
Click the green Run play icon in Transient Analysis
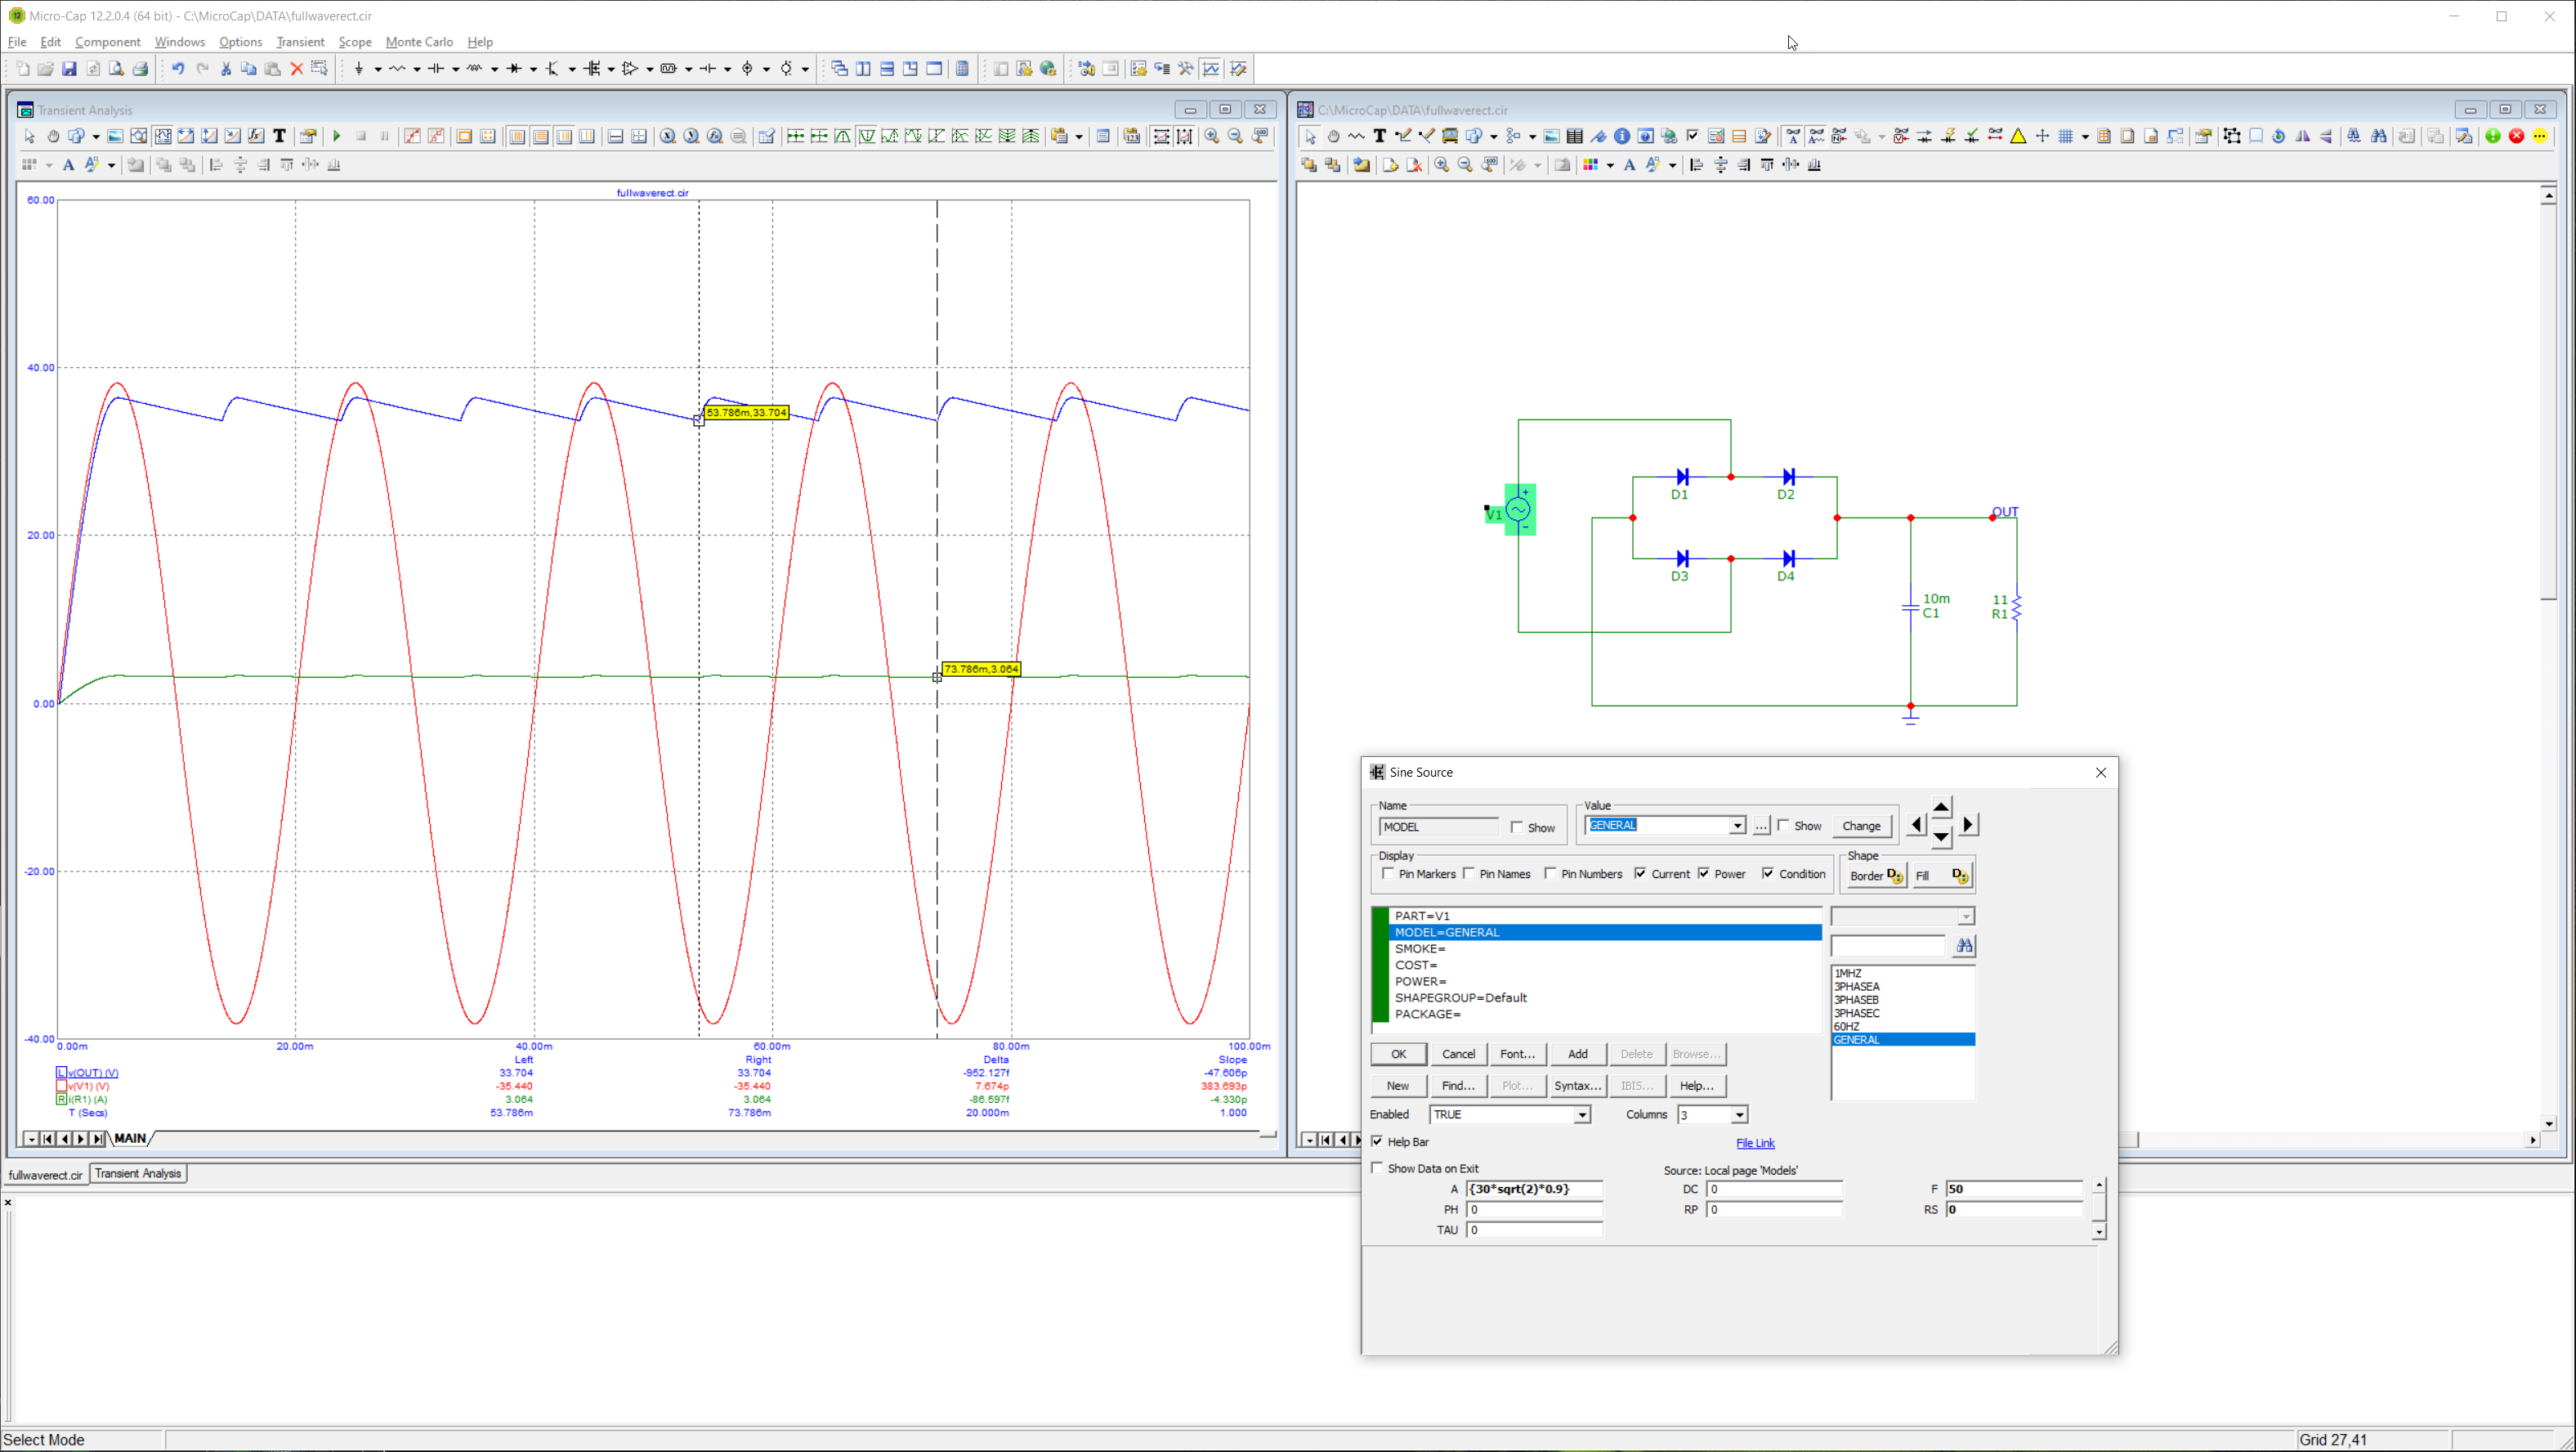point(337,136)
